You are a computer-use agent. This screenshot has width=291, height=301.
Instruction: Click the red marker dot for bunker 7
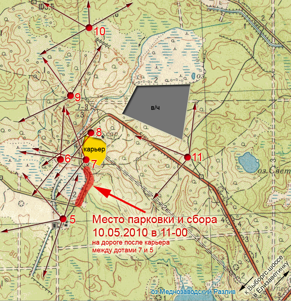pyautogui.click(x=86, y=160)
